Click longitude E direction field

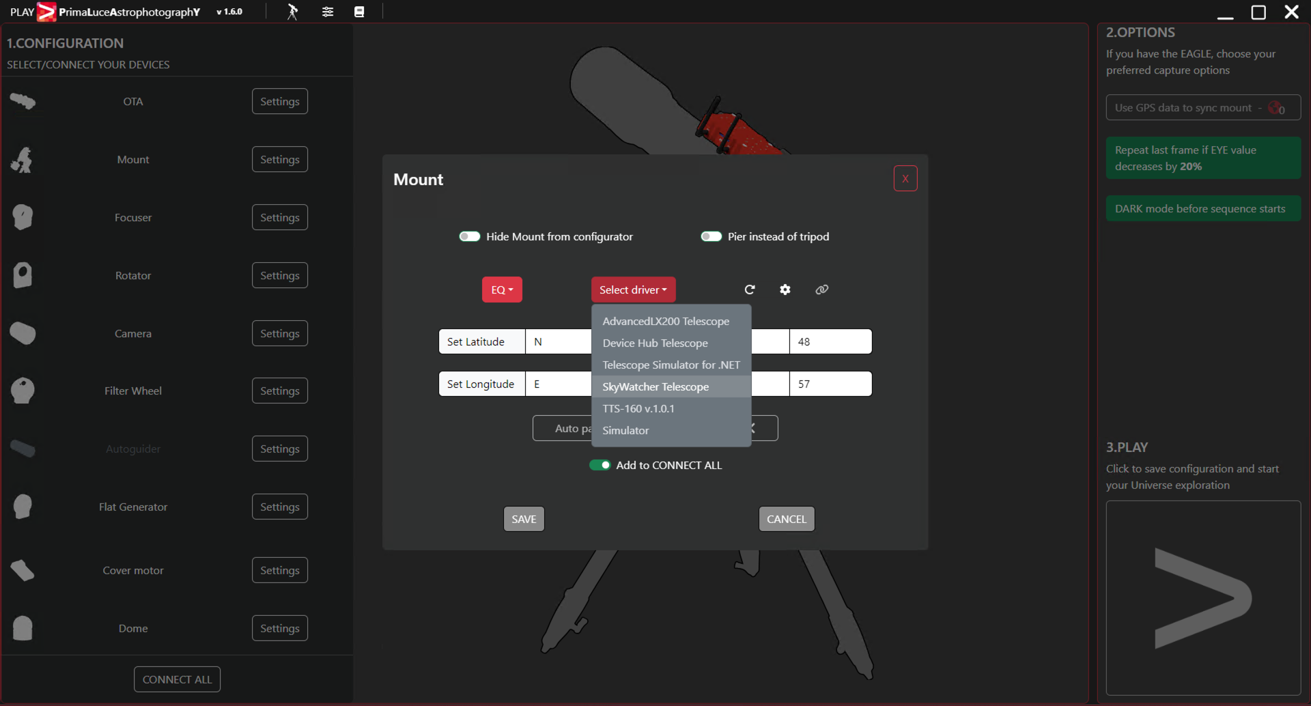(559, 384)
